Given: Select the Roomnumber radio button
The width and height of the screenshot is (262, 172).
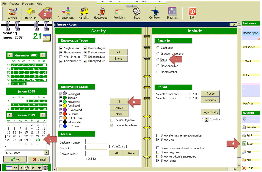Looking at the screenshot, I should pos(158,72).
